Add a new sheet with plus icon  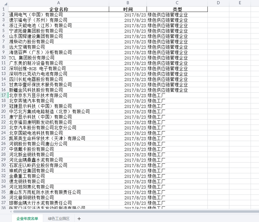79,219
